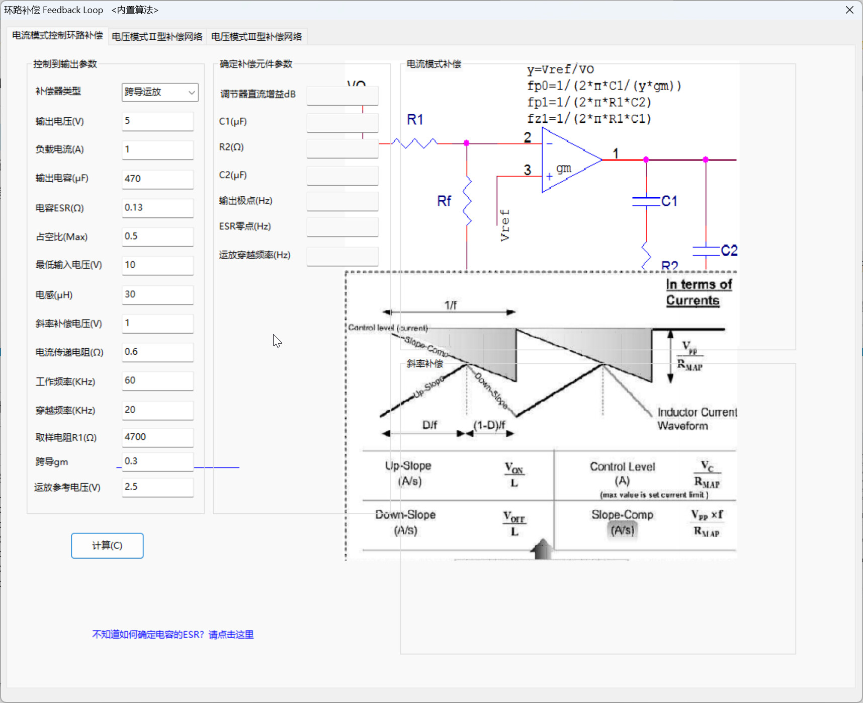863x703 pixels.
Task: Switch to 电压模式II型补偿网络 tab
Action: pos(157,37)
